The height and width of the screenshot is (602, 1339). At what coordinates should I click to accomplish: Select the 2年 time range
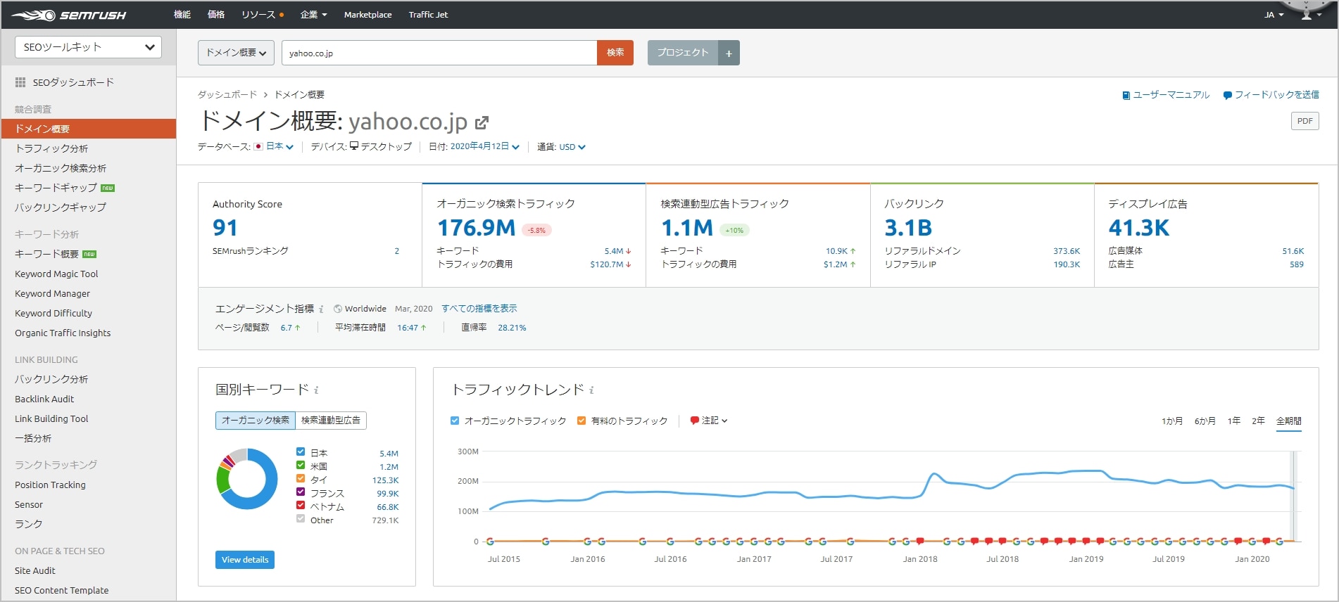1258,421
